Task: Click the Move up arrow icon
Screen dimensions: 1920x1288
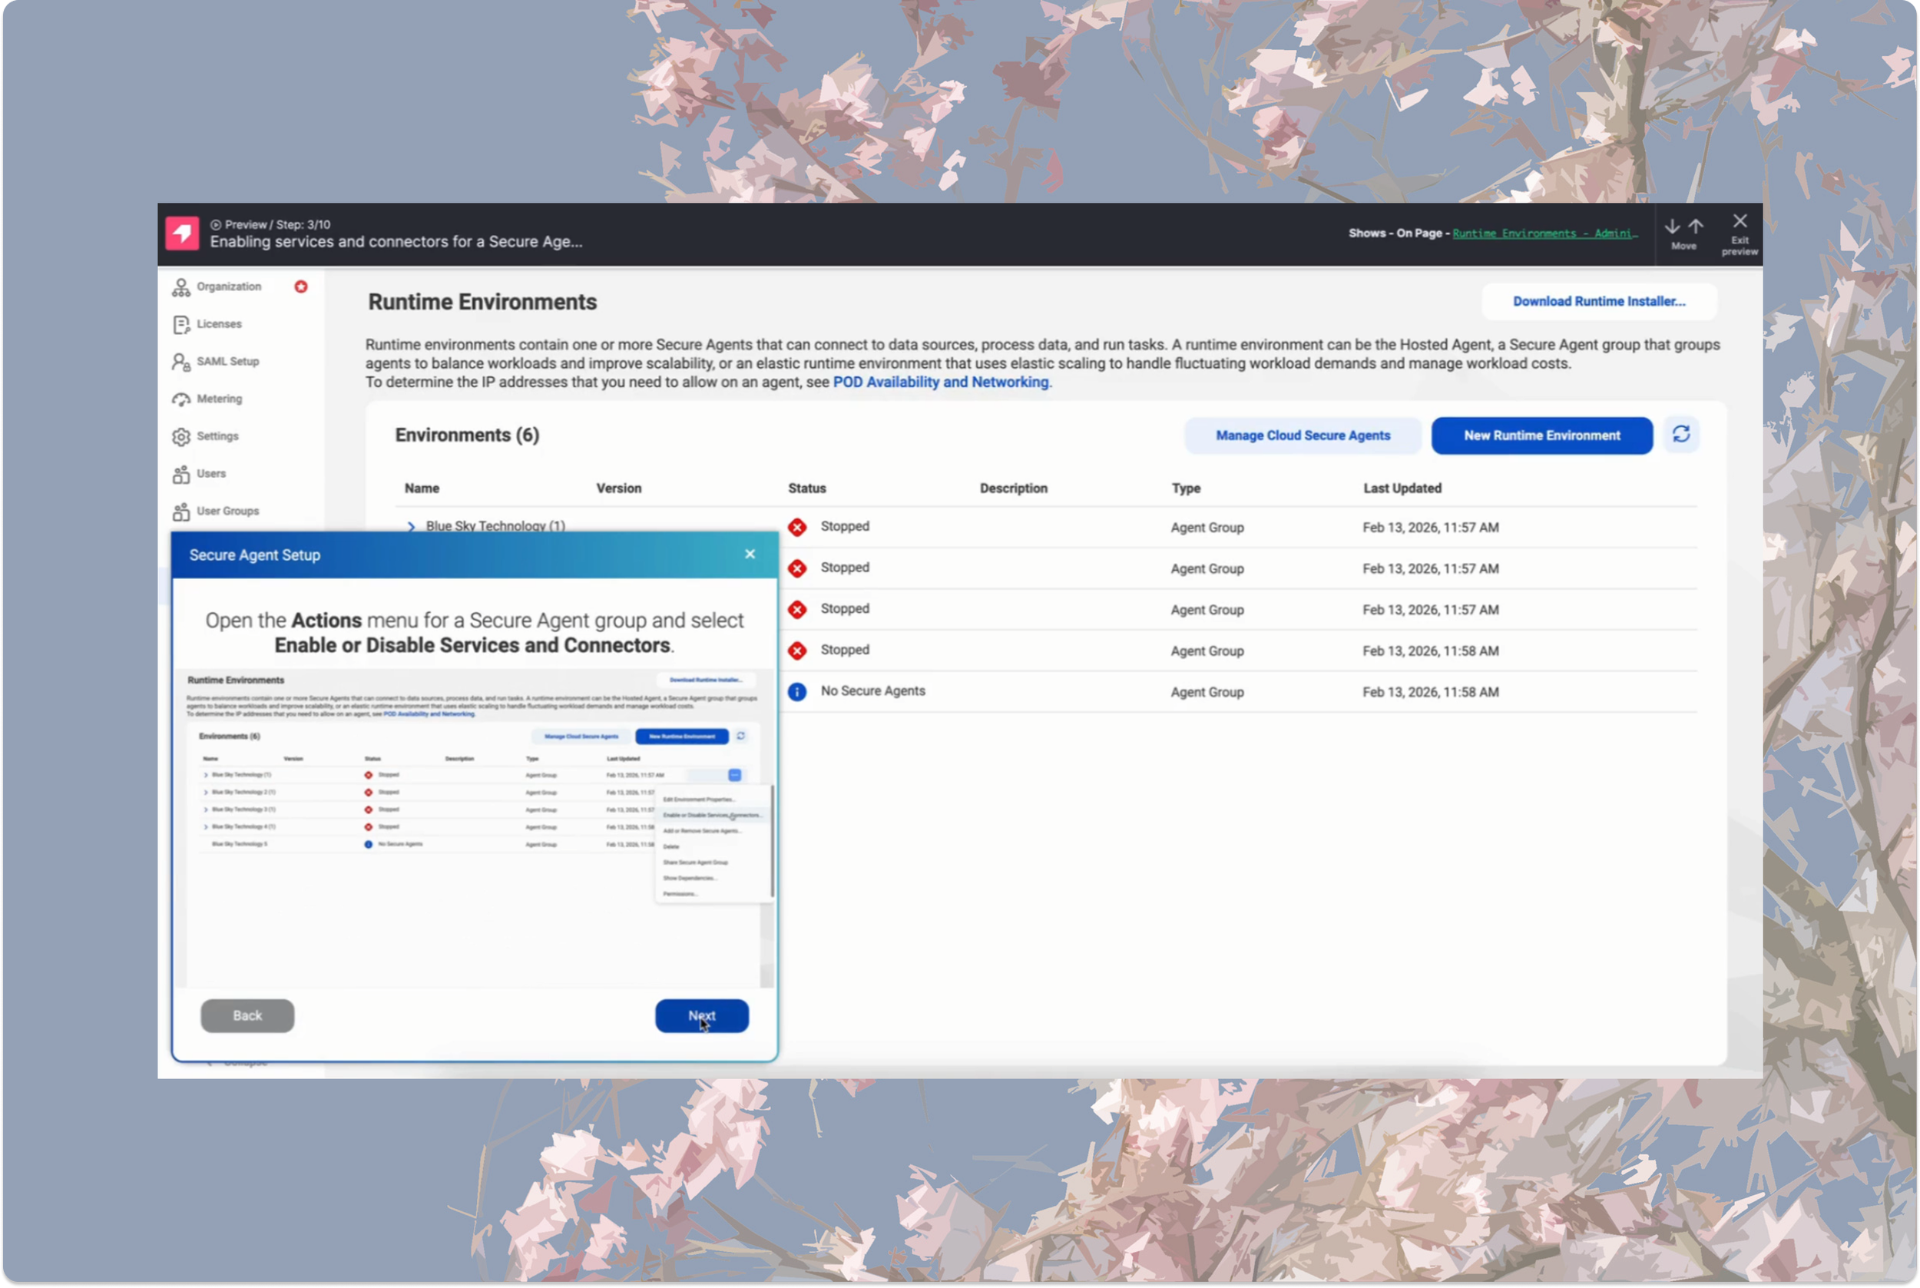Action: pyautogui.click(x=1696, y=226)
